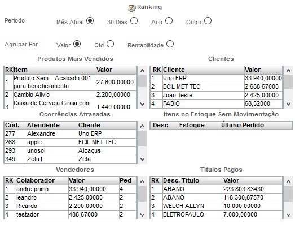Select Alexandre attendant cell

pos(52,133)
